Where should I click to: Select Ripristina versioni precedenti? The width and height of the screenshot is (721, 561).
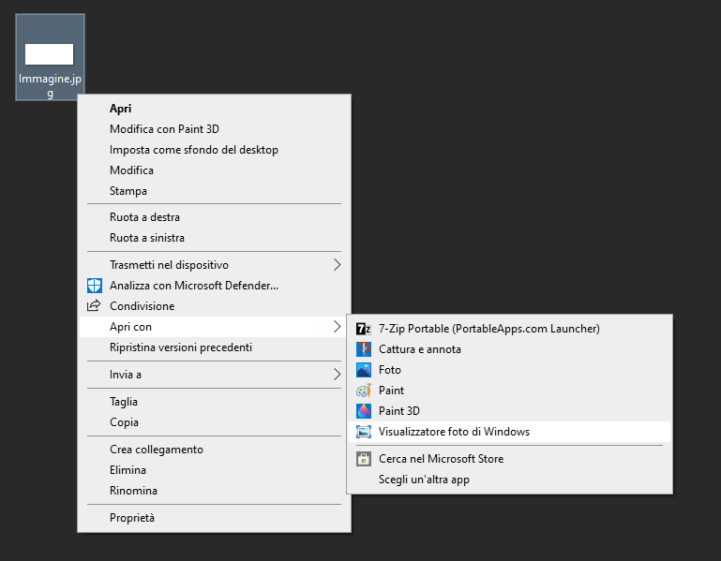(x=215, y=347)
